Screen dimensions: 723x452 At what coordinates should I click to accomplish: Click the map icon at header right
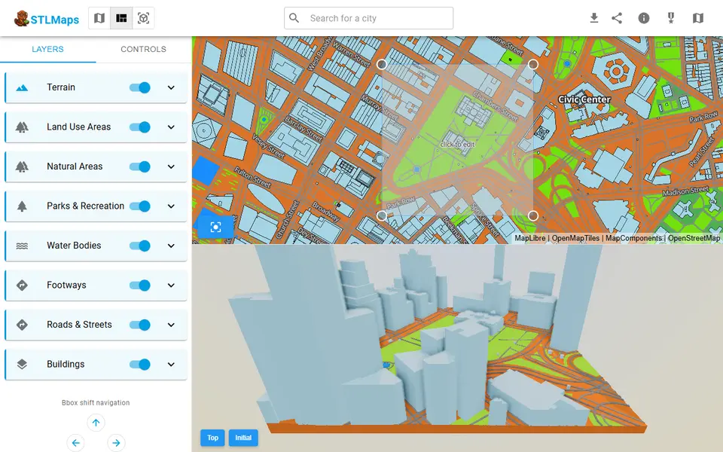click(x=698, y=18)
